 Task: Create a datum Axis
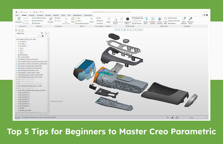(78, 18)
